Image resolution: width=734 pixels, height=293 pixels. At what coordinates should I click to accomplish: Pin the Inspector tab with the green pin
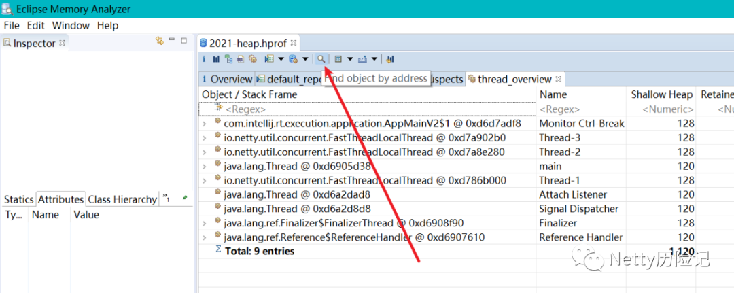pyautogui.click(x=185, y=198)
